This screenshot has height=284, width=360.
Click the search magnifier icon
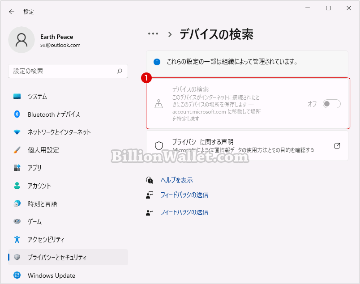pos(120,71)
